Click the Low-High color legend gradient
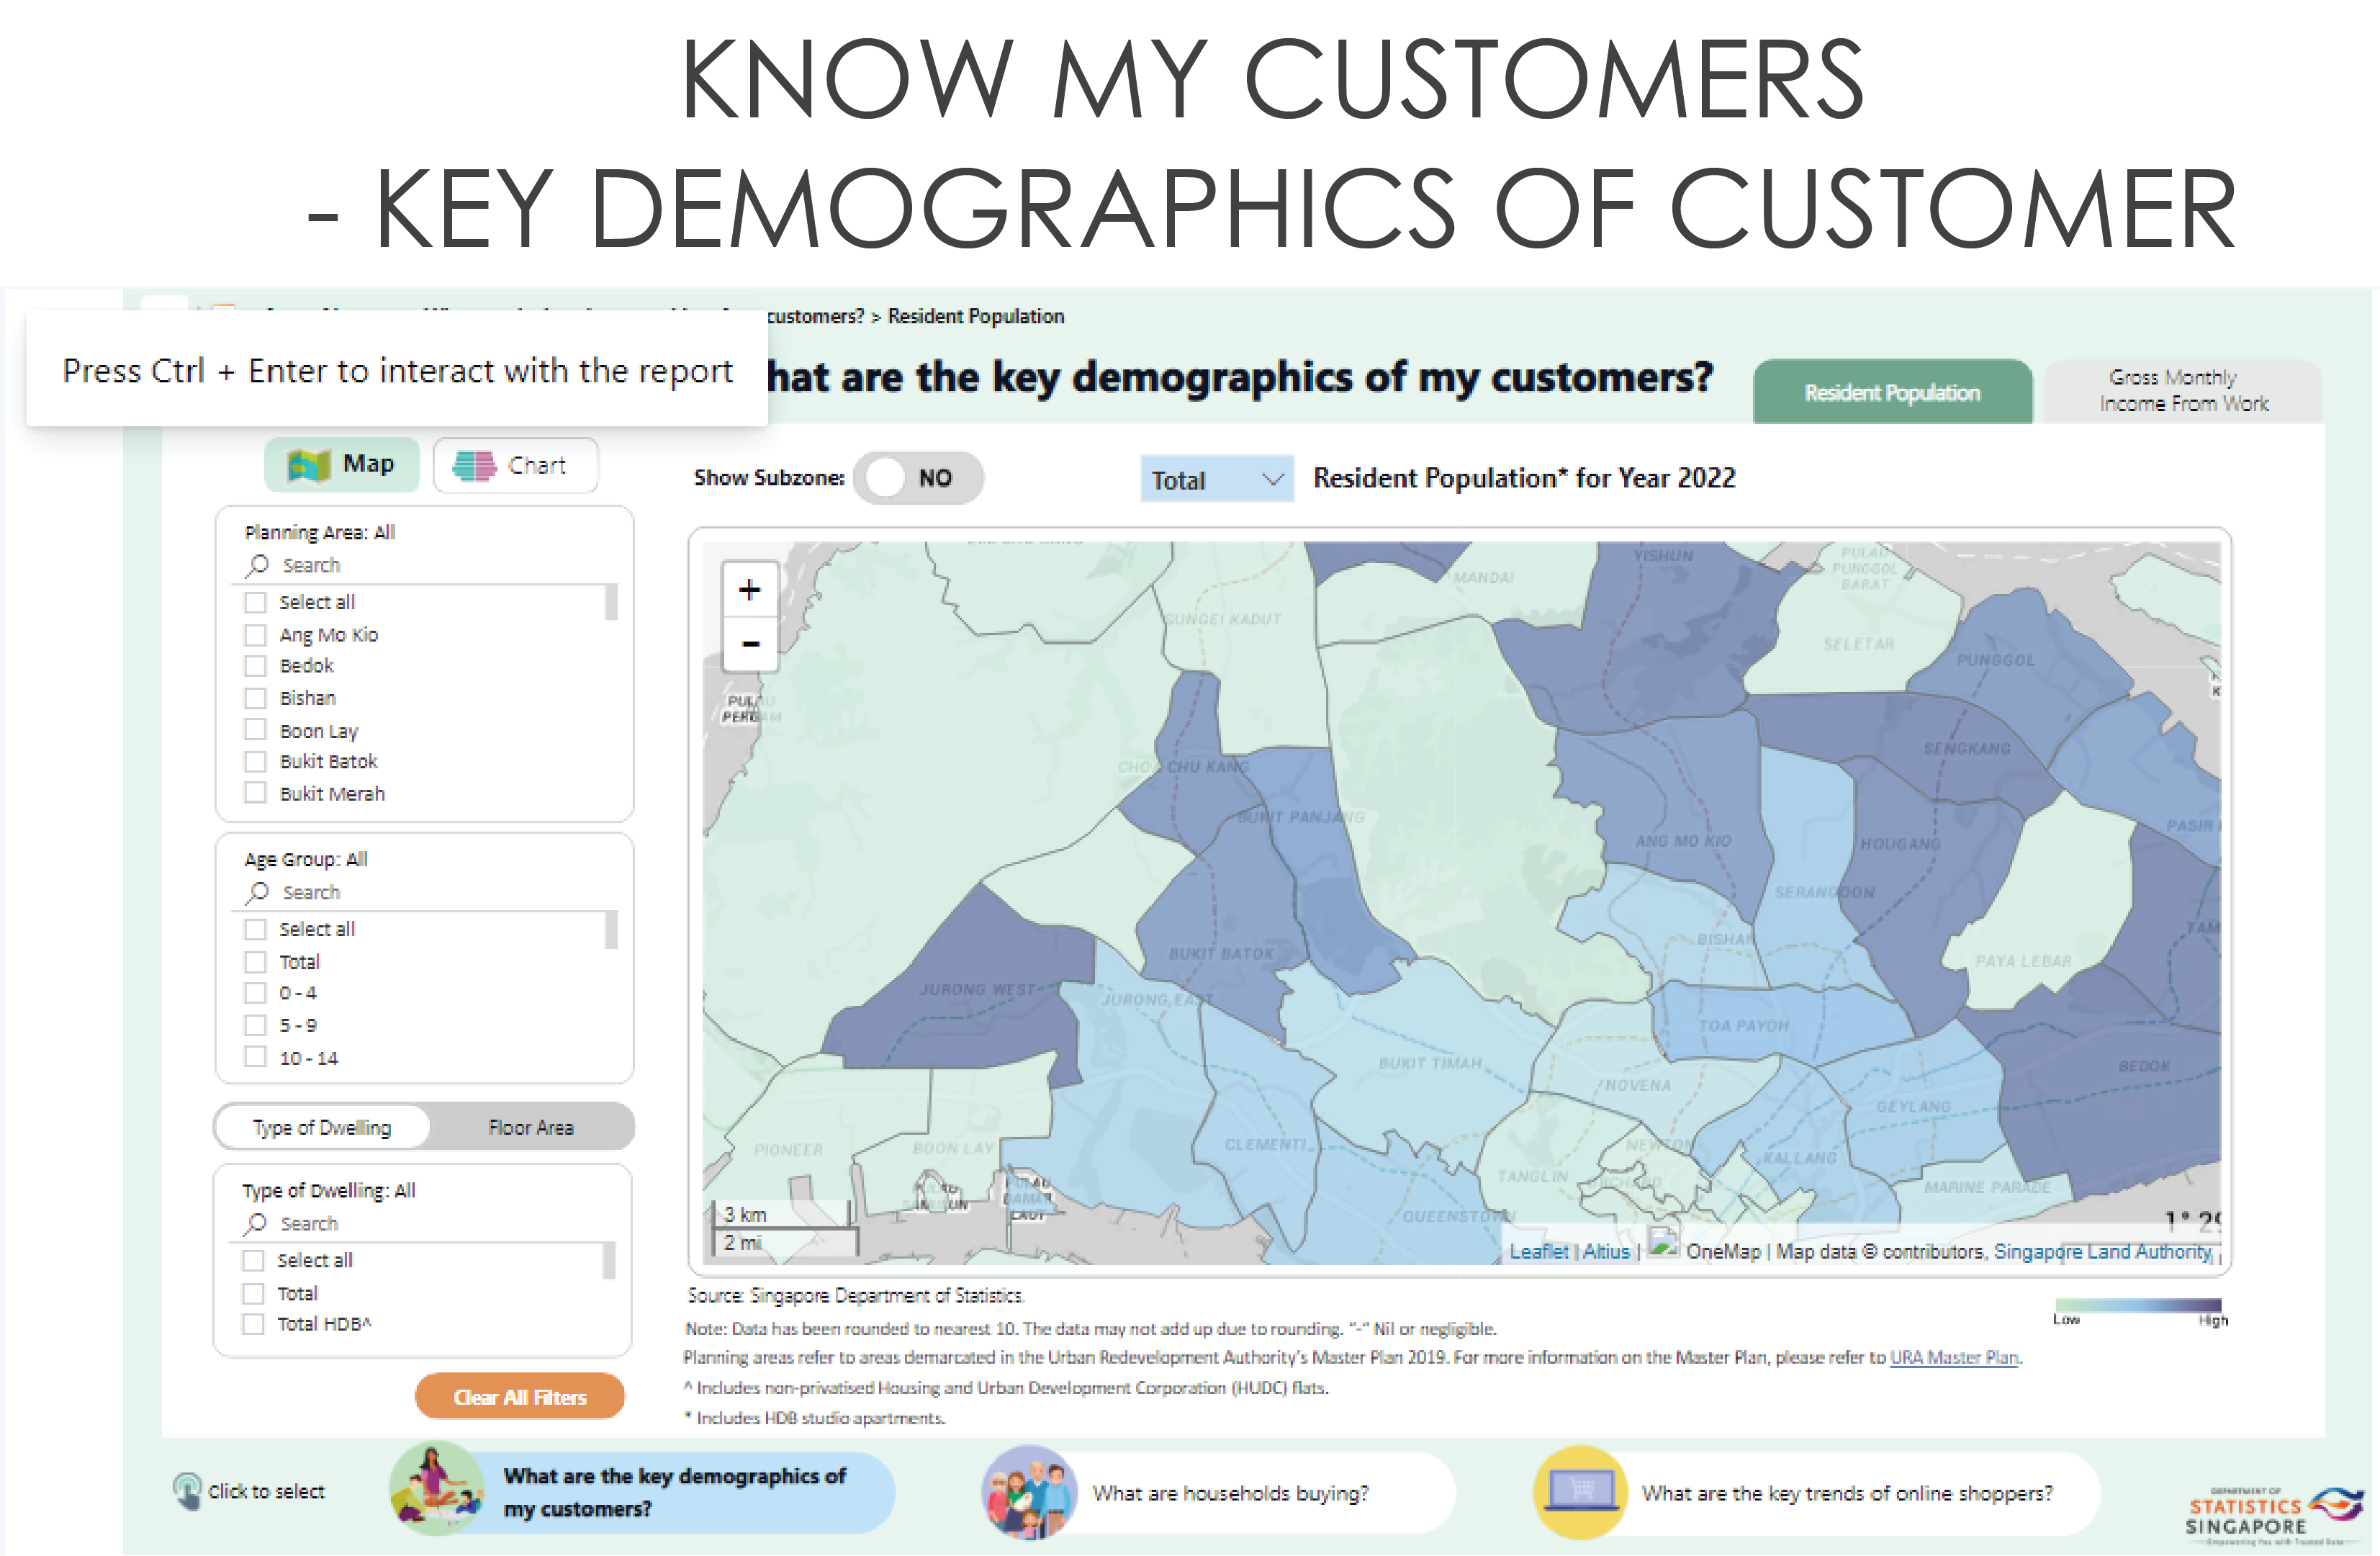The width and height of the screenshot is (2380, 1556). (x=2137, y=1304)
